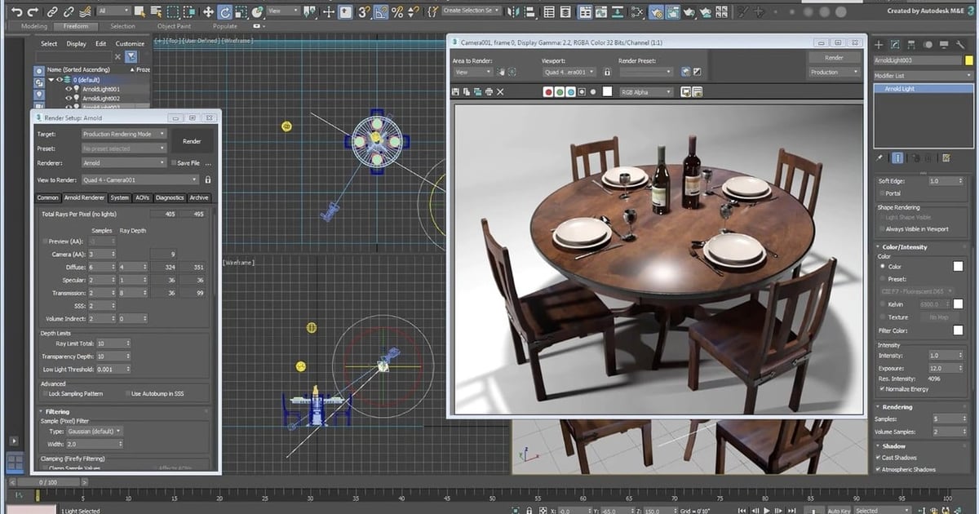
Task: Toggle the Cast Shadows checkbox
Action: [x=877, y=457]
